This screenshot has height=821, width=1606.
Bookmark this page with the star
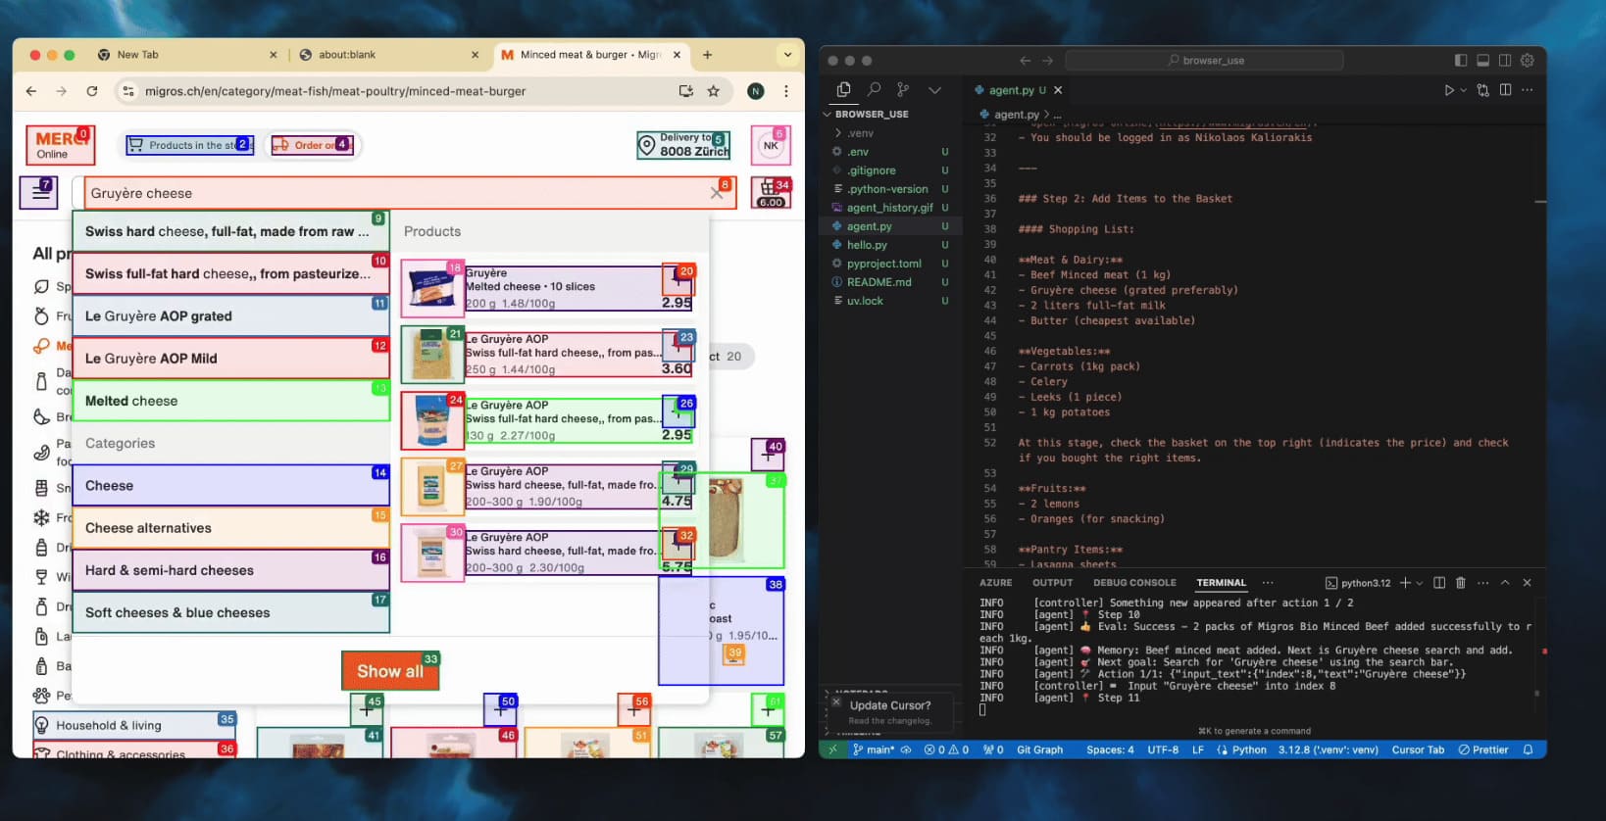(x=714, y=91)
